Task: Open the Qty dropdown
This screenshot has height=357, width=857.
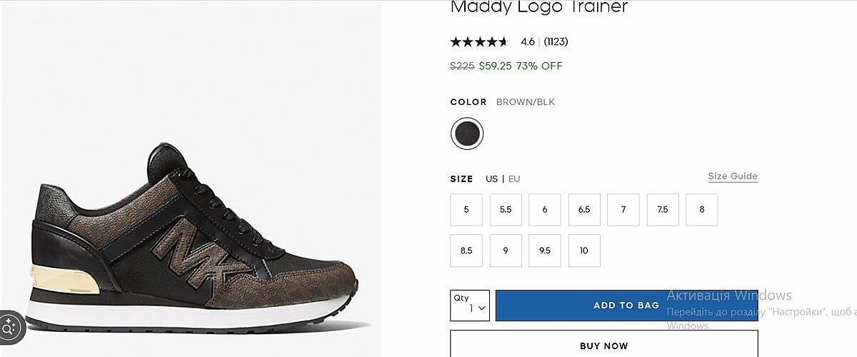Action: (x=470, y=306)
